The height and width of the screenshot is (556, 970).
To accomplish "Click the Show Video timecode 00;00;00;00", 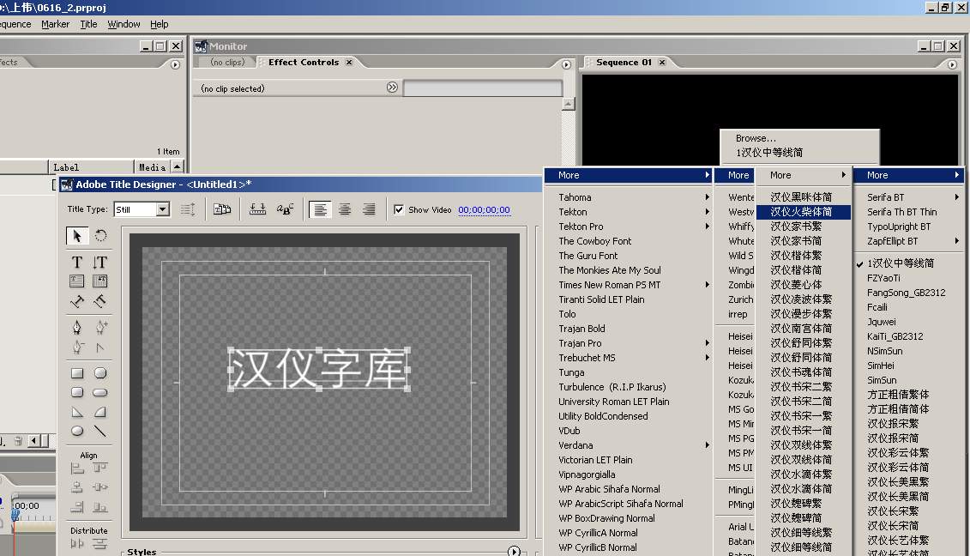I will [484, 210].
